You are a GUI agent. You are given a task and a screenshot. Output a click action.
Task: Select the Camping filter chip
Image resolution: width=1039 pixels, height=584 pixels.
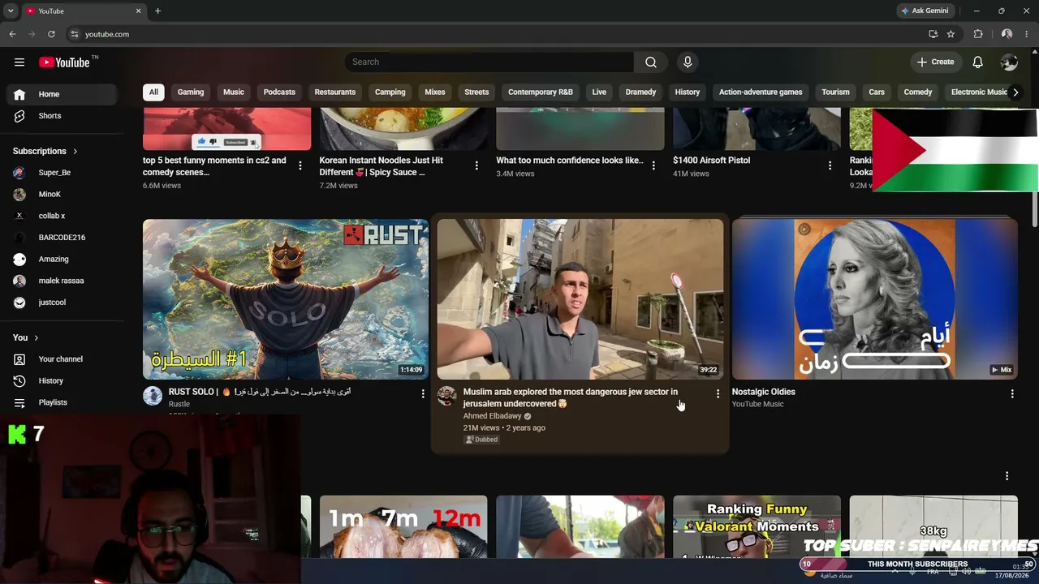390,92
